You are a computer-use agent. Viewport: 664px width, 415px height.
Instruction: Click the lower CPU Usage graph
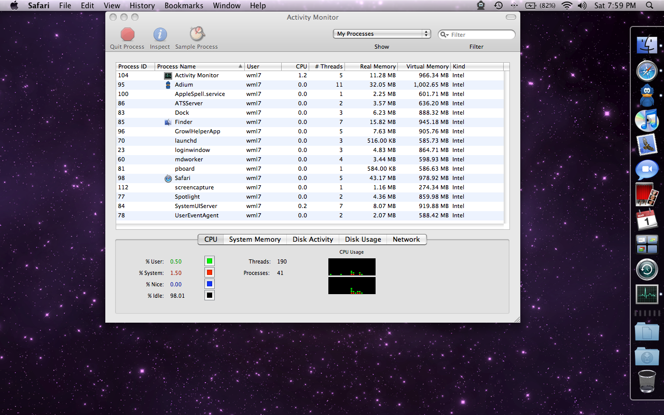[352, 286]
